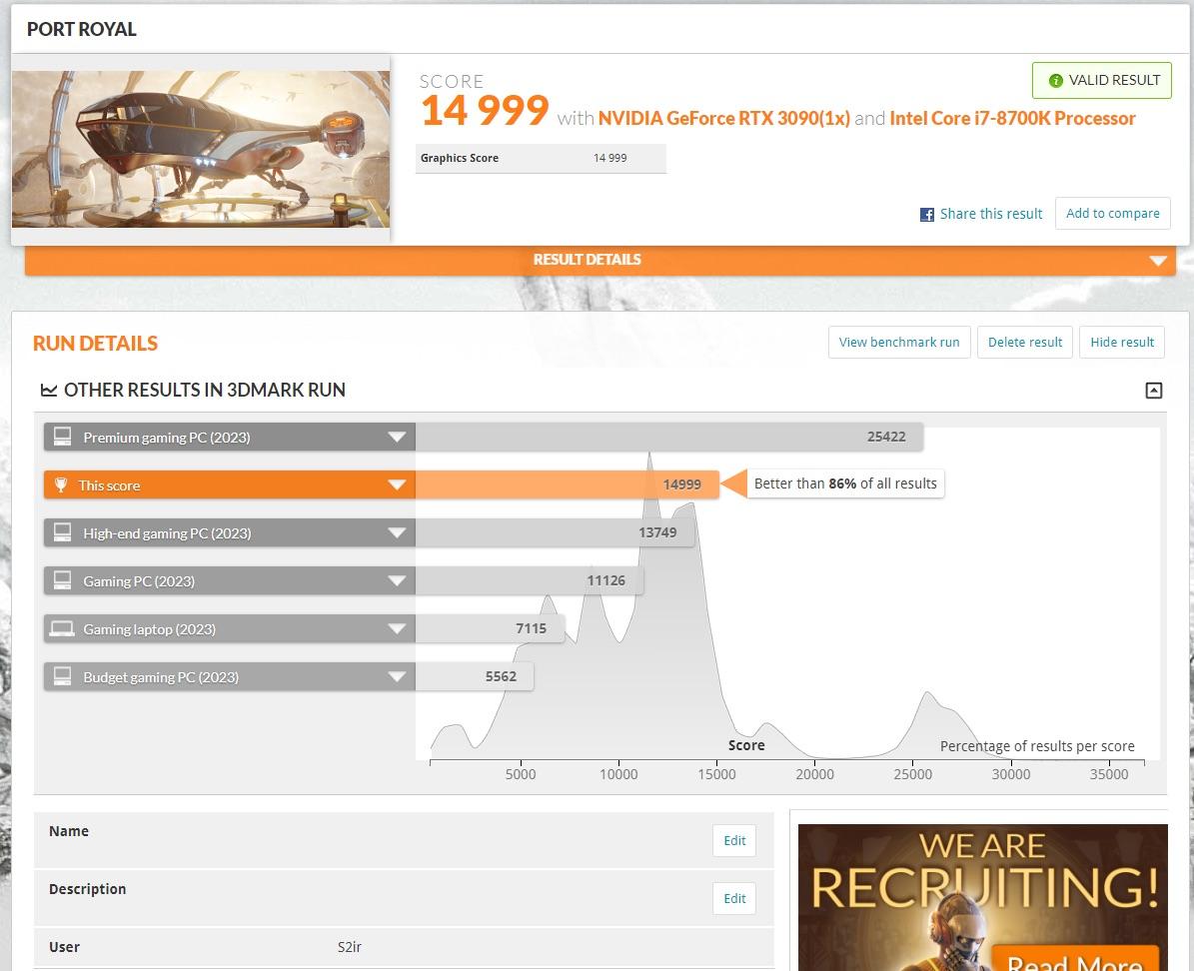
Task: Click the 7115 Gaming laptop score bar
Action: click(x=490, y=629)
